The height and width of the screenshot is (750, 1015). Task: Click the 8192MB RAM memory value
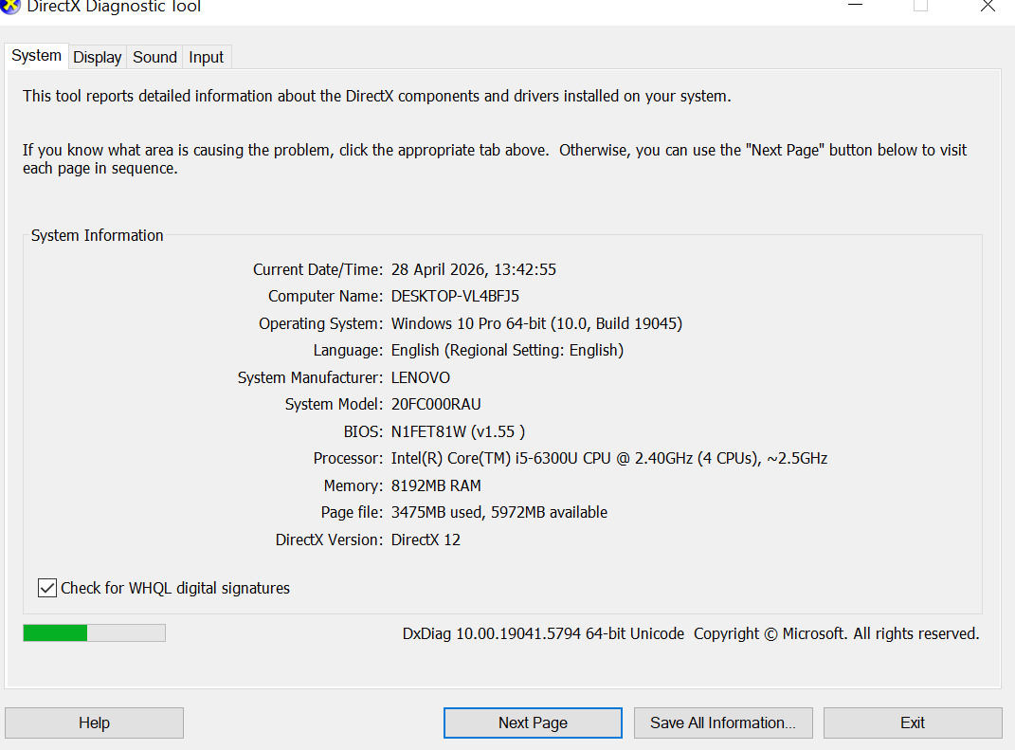tap(436, 486)
